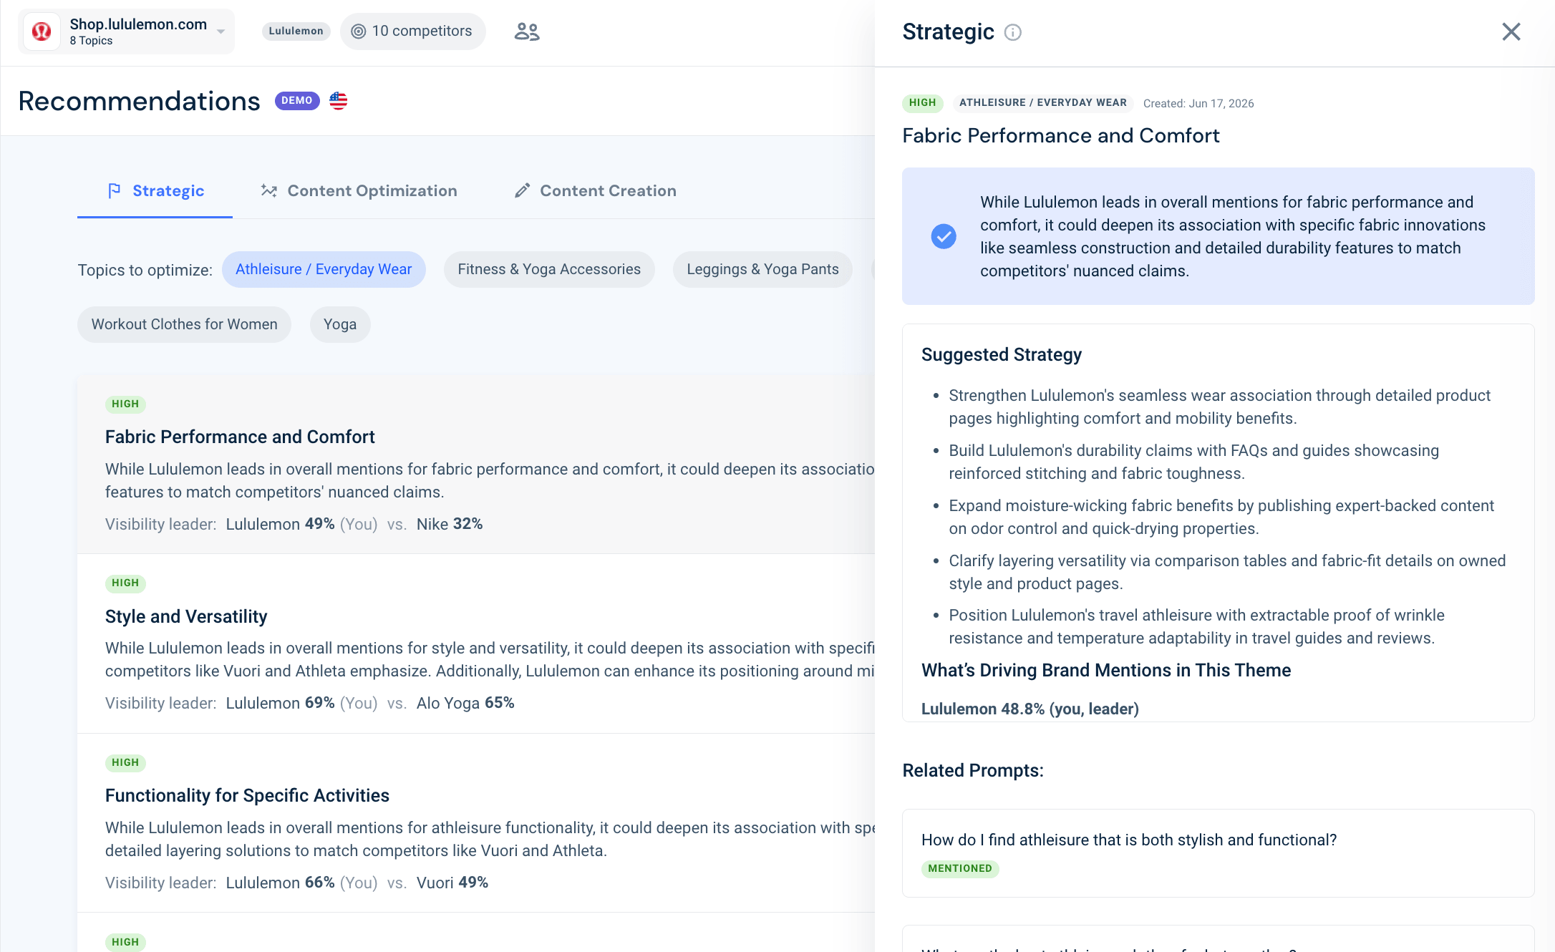Viewport: 1555px width, 952px height.
Task: Click 'Created: Jun 17, 2026' text
Action: (x=1198, y=104)
